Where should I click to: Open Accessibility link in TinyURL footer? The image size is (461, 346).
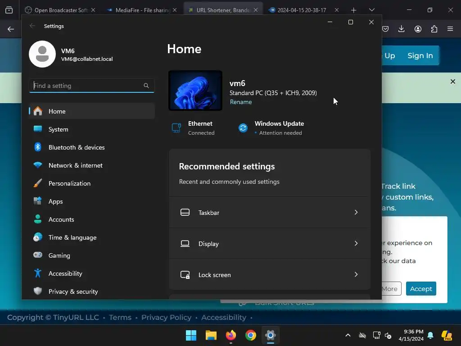tap(223, 317)
